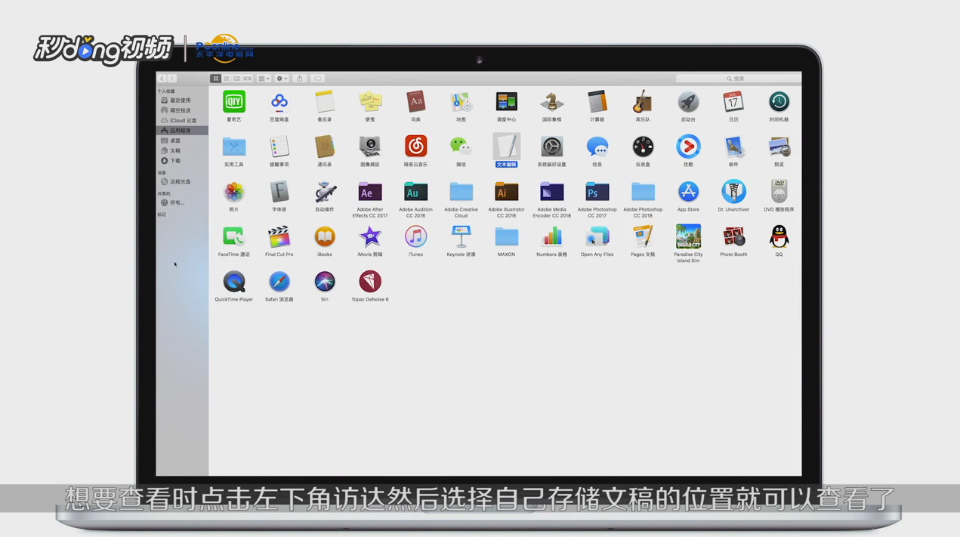Open the Messages (信息) app icon
The width and height of the screenshot is (960, 537).
pyautogui.click(x=597, y=147)
